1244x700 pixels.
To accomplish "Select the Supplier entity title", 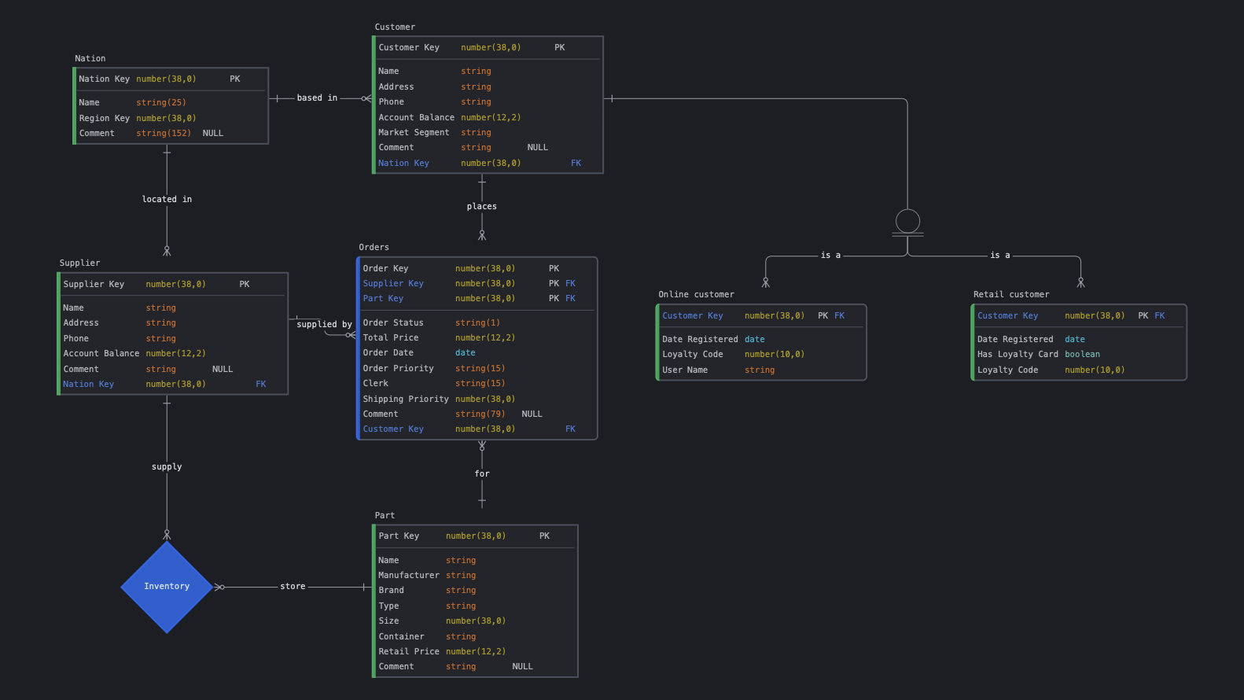I will pyautogui.click(x=79, y=263).
